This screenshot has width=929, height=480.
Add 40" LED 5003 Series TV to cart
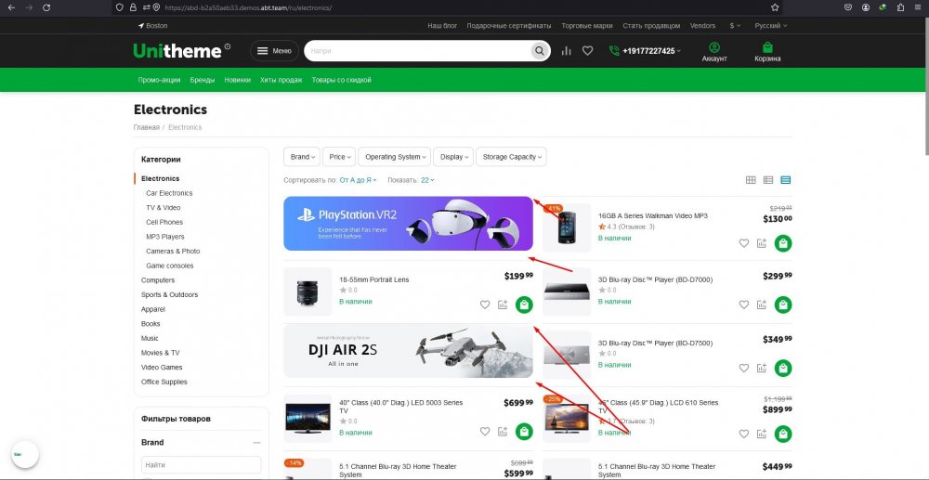[x=524, y=432]
